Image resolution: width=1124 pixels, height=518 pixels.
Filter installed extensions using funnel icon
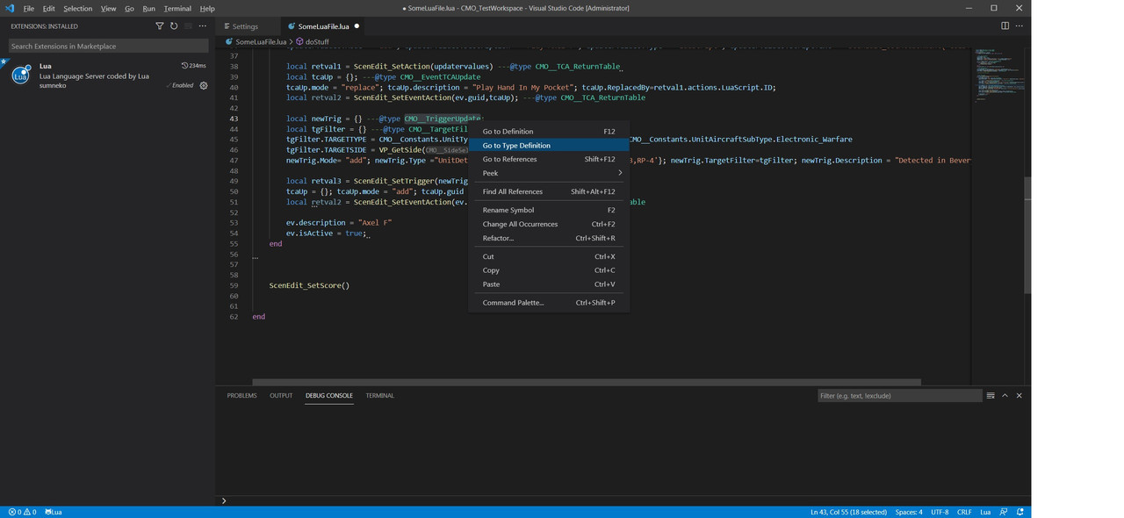pyautogui.click(x=159, y=26)
